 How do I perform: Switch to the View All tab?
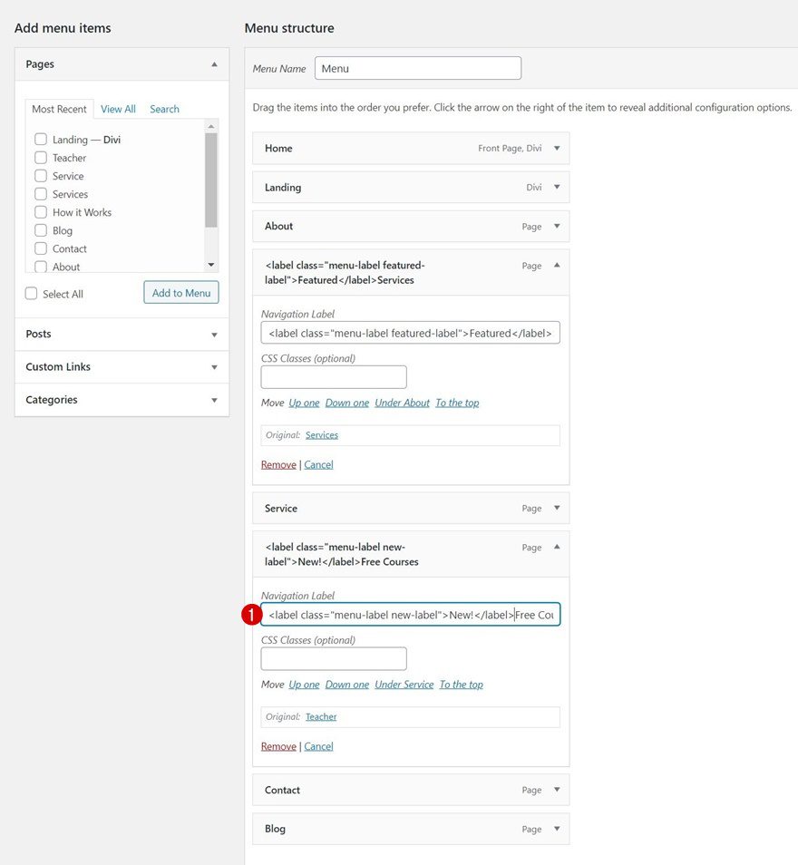118,109
